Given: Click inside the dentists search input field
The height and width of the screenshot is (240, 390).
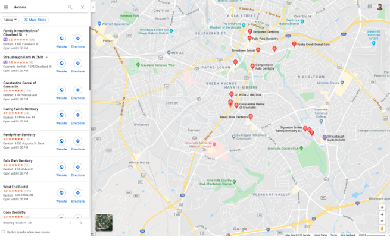Looking at the screenshot, I should point(39,7).
